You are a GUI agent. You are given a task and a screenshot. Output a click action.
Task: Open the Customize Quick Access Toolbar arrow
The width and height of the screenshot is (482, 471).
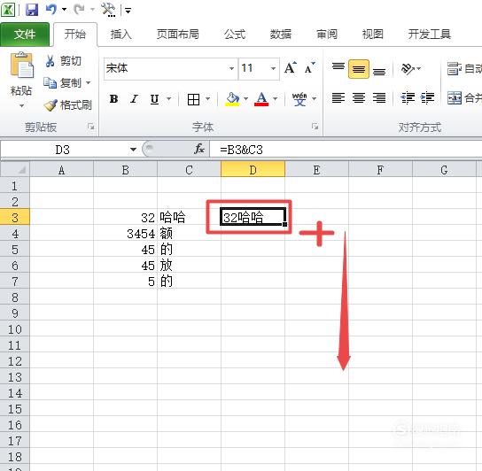coord(128,11)
